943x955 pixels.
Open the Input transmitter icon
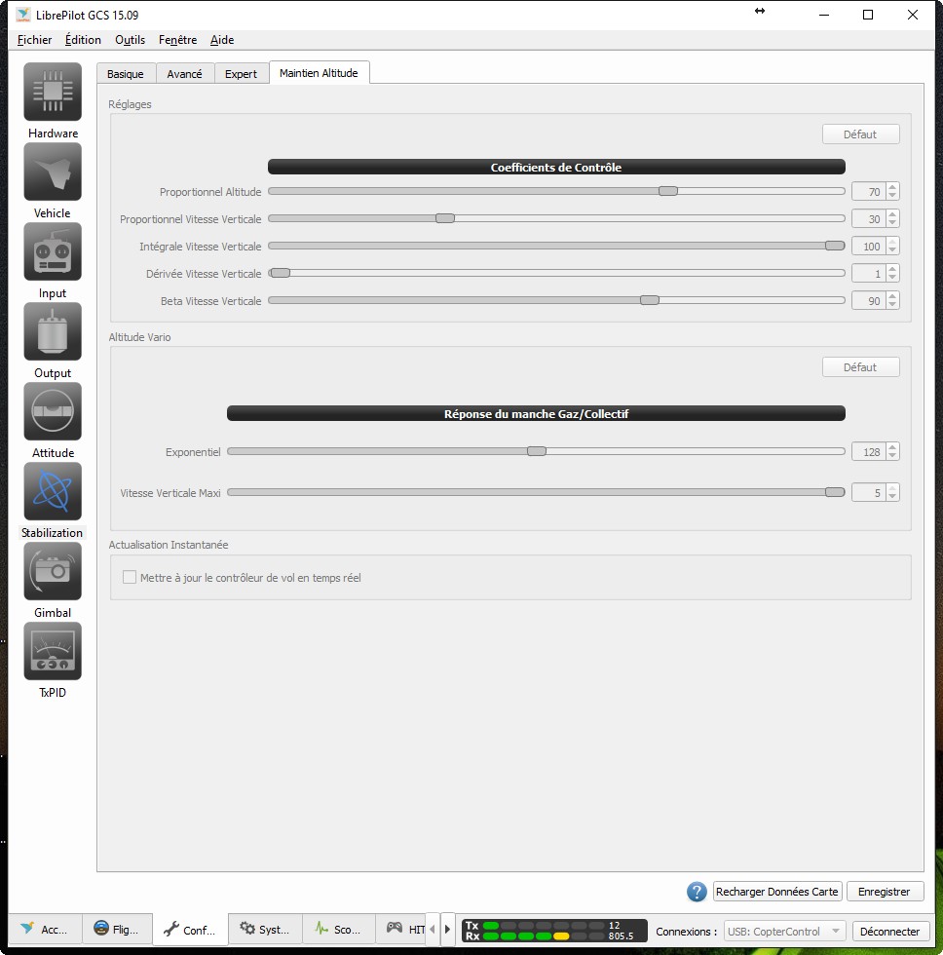point(53,251)
